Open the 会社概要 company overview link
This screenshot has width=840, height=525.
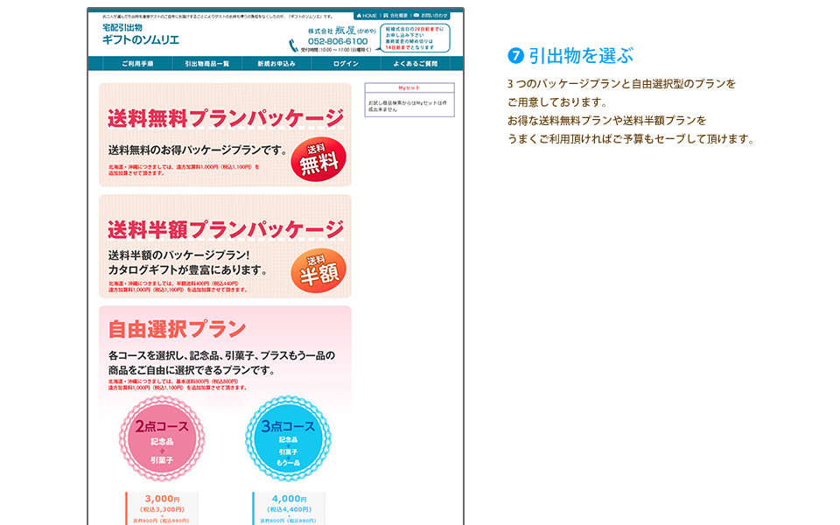click(397, 16)
